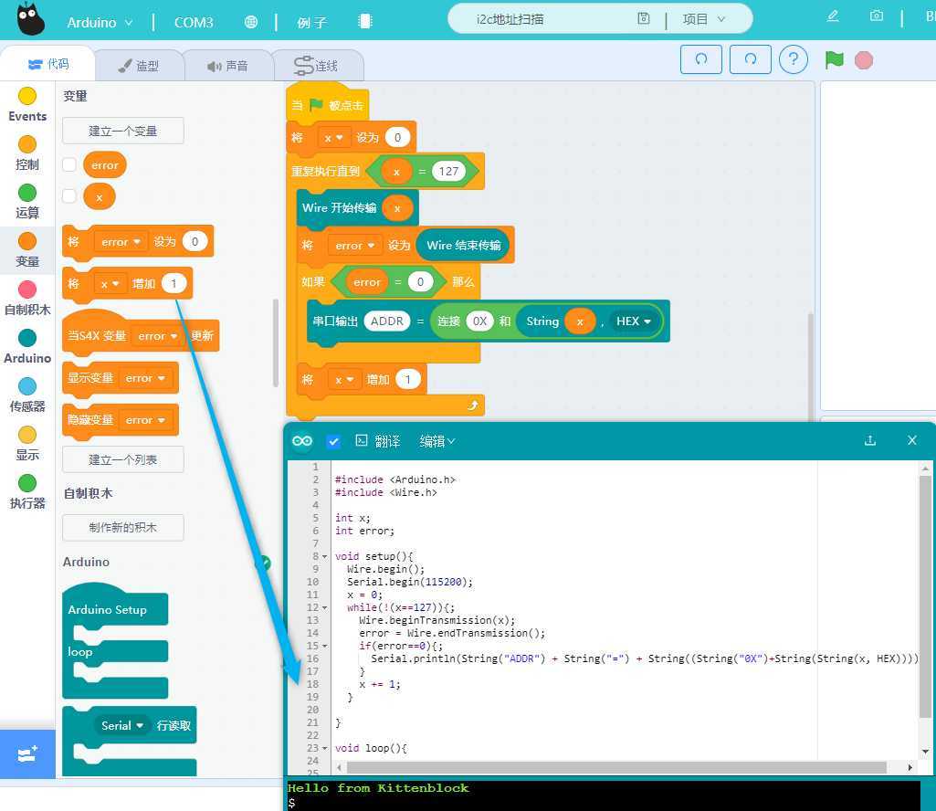Click the help question mark icon
Image resolution: width=936 pixels, height=811 pixels.
click(793, 59)
